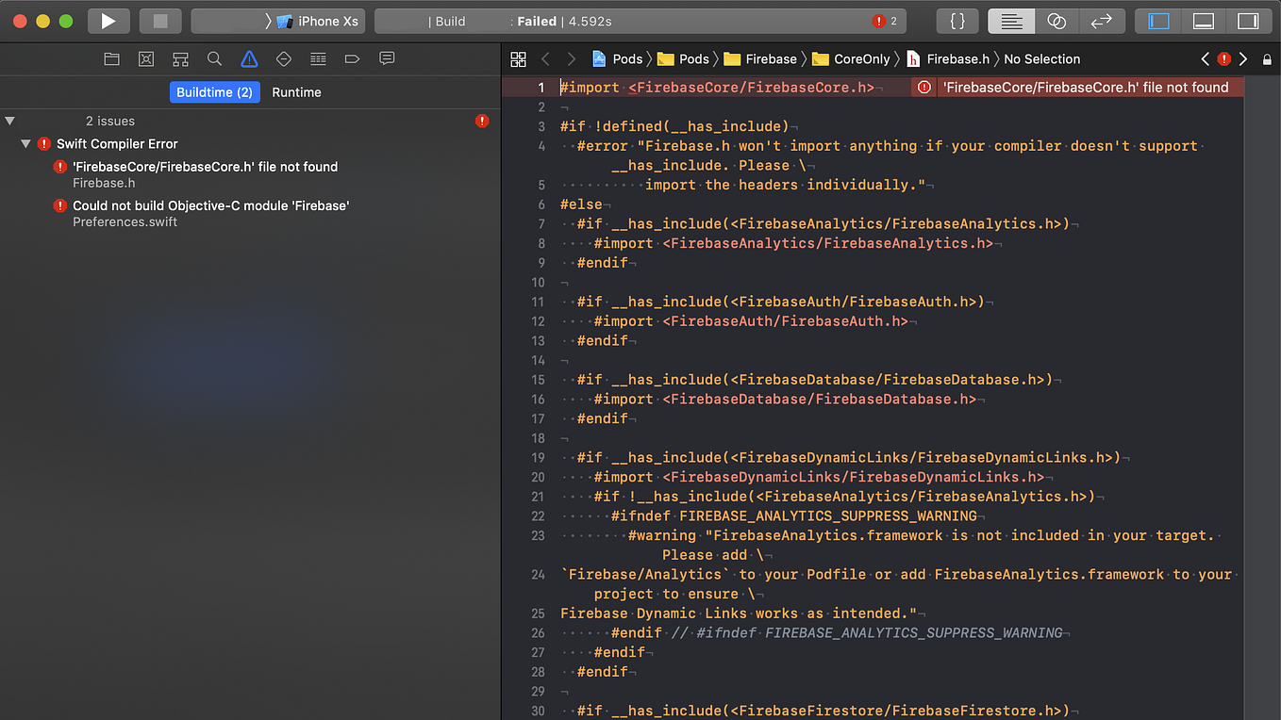Viewport: 1281px width, 720px height.
Task: Open the Report navigator
Action: tap(387, 58)
